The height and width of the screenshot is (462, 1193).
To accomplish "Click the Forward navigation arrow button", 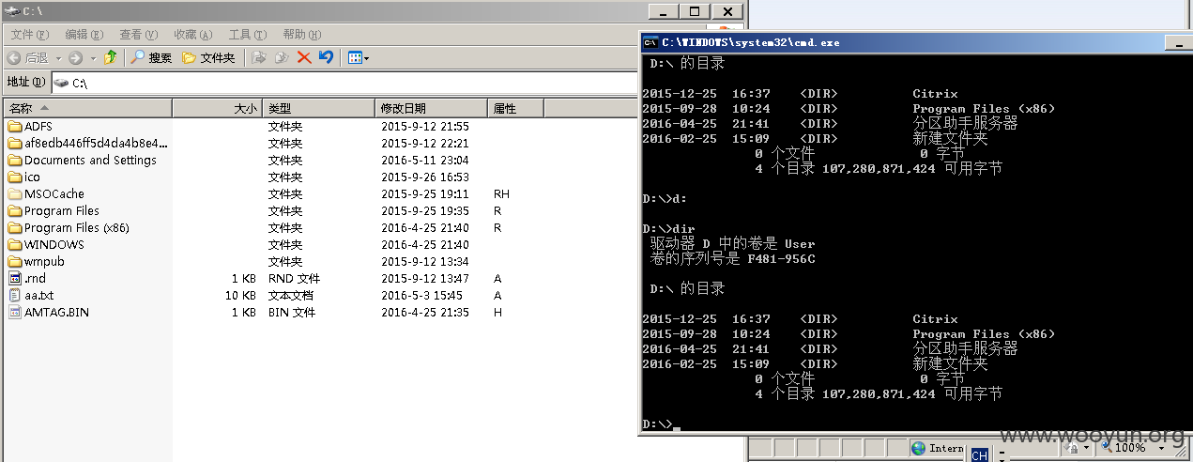I will click(75, 57).
